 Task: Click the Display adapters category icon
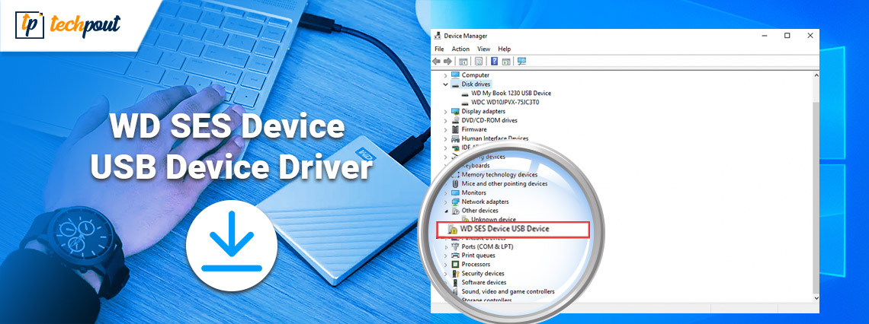[455, 111]
